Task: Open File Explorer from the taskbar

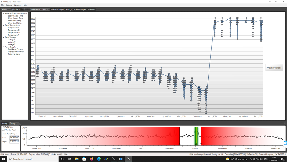Action: (x=77, y=159)
